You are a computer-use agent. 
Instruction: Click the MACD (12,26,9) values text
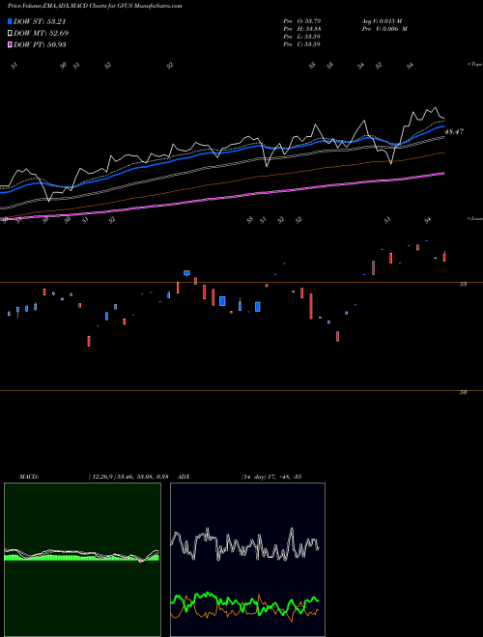point(128,477)
